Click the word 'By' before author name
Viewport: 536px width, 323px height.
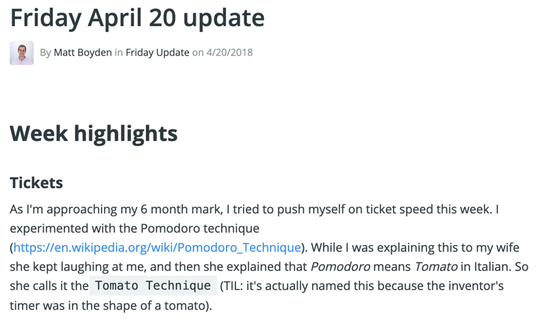coord(45,53)
